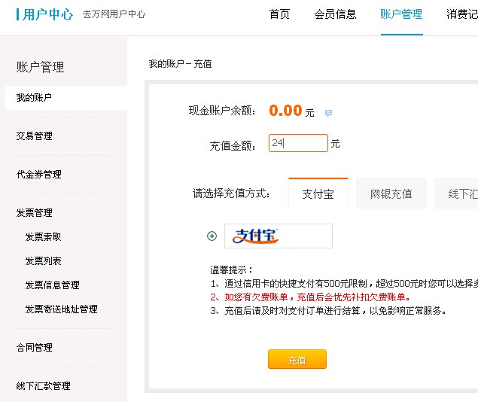The height and width of the screenshot is (402, 478).
Task: Open 发票索取 sidebar link
Action: [43, 237]
